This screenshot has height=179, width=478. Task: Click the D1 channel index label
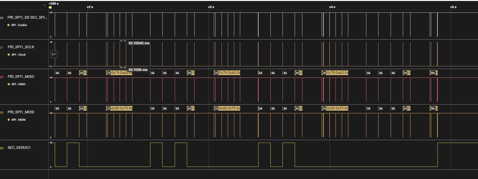pyautogui.click(x=2, y=48)
